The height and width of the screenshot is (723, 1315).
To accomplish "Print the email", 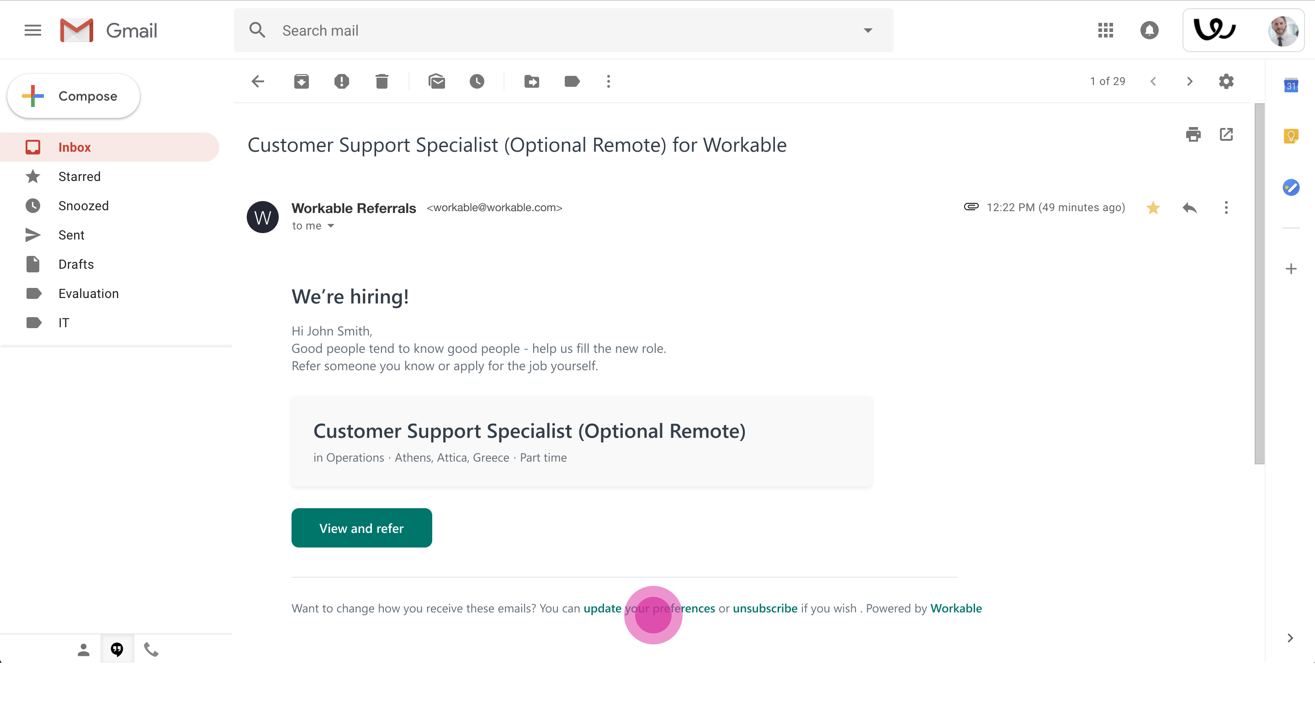I will tap(1193, 134).
